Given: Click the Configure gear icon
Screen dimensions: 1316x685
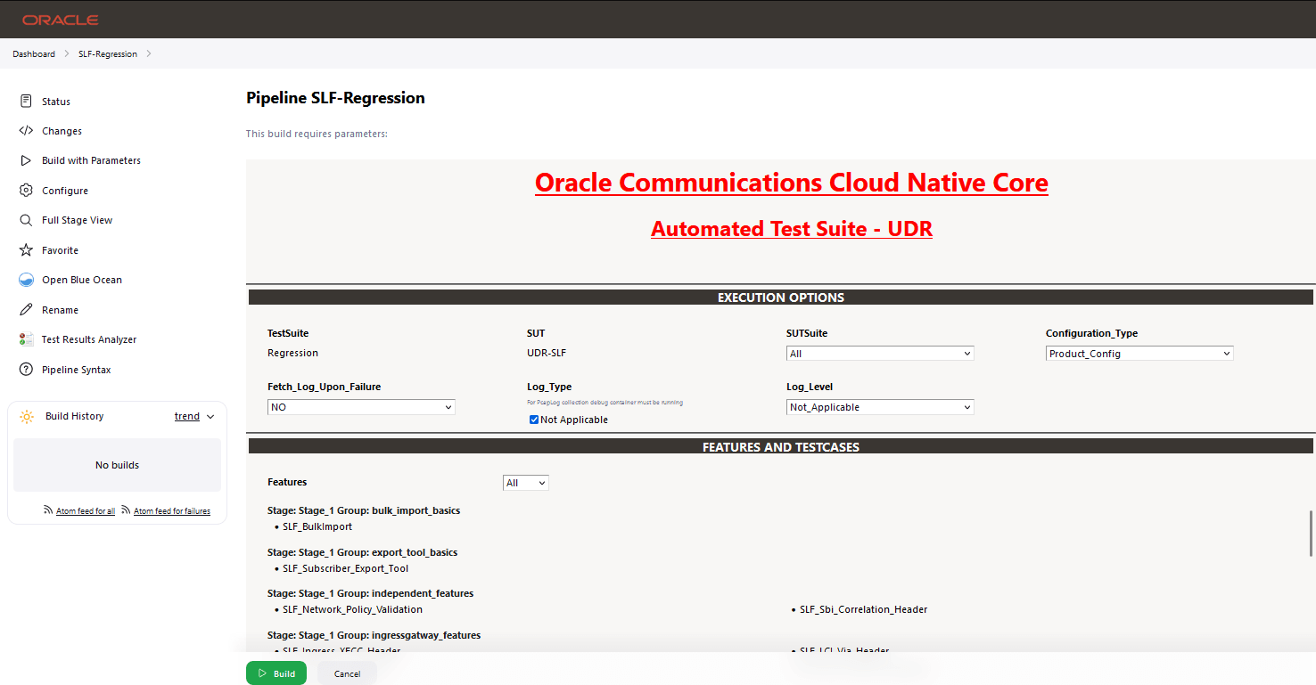Looking at the screenshot, I should [26, 191].
